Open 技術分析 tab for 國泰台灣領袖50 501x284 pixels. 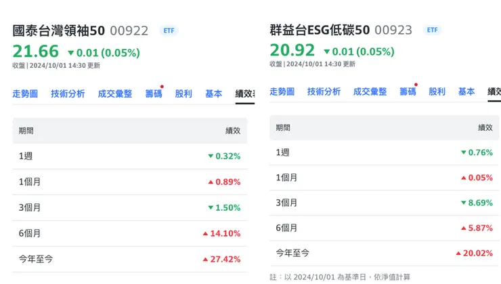pyautogui.click(x=68, y=94)
